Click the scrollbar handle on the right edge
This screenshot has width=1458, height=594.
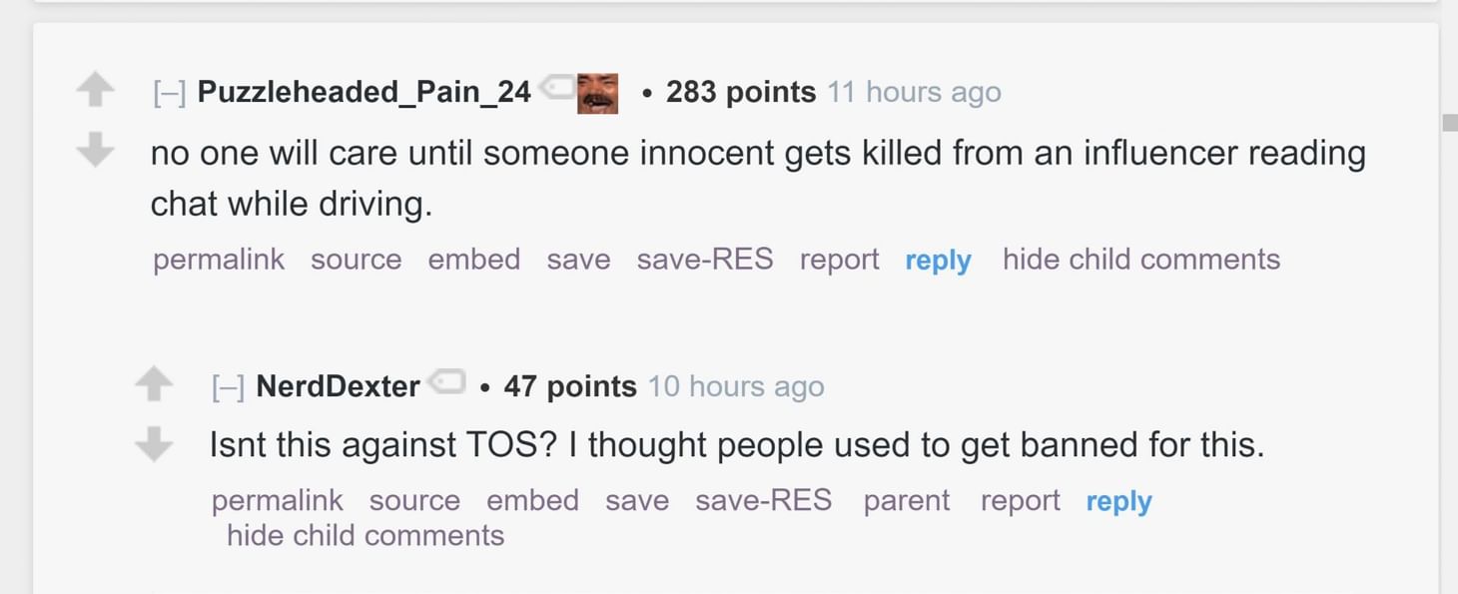tap(1451, 120)
